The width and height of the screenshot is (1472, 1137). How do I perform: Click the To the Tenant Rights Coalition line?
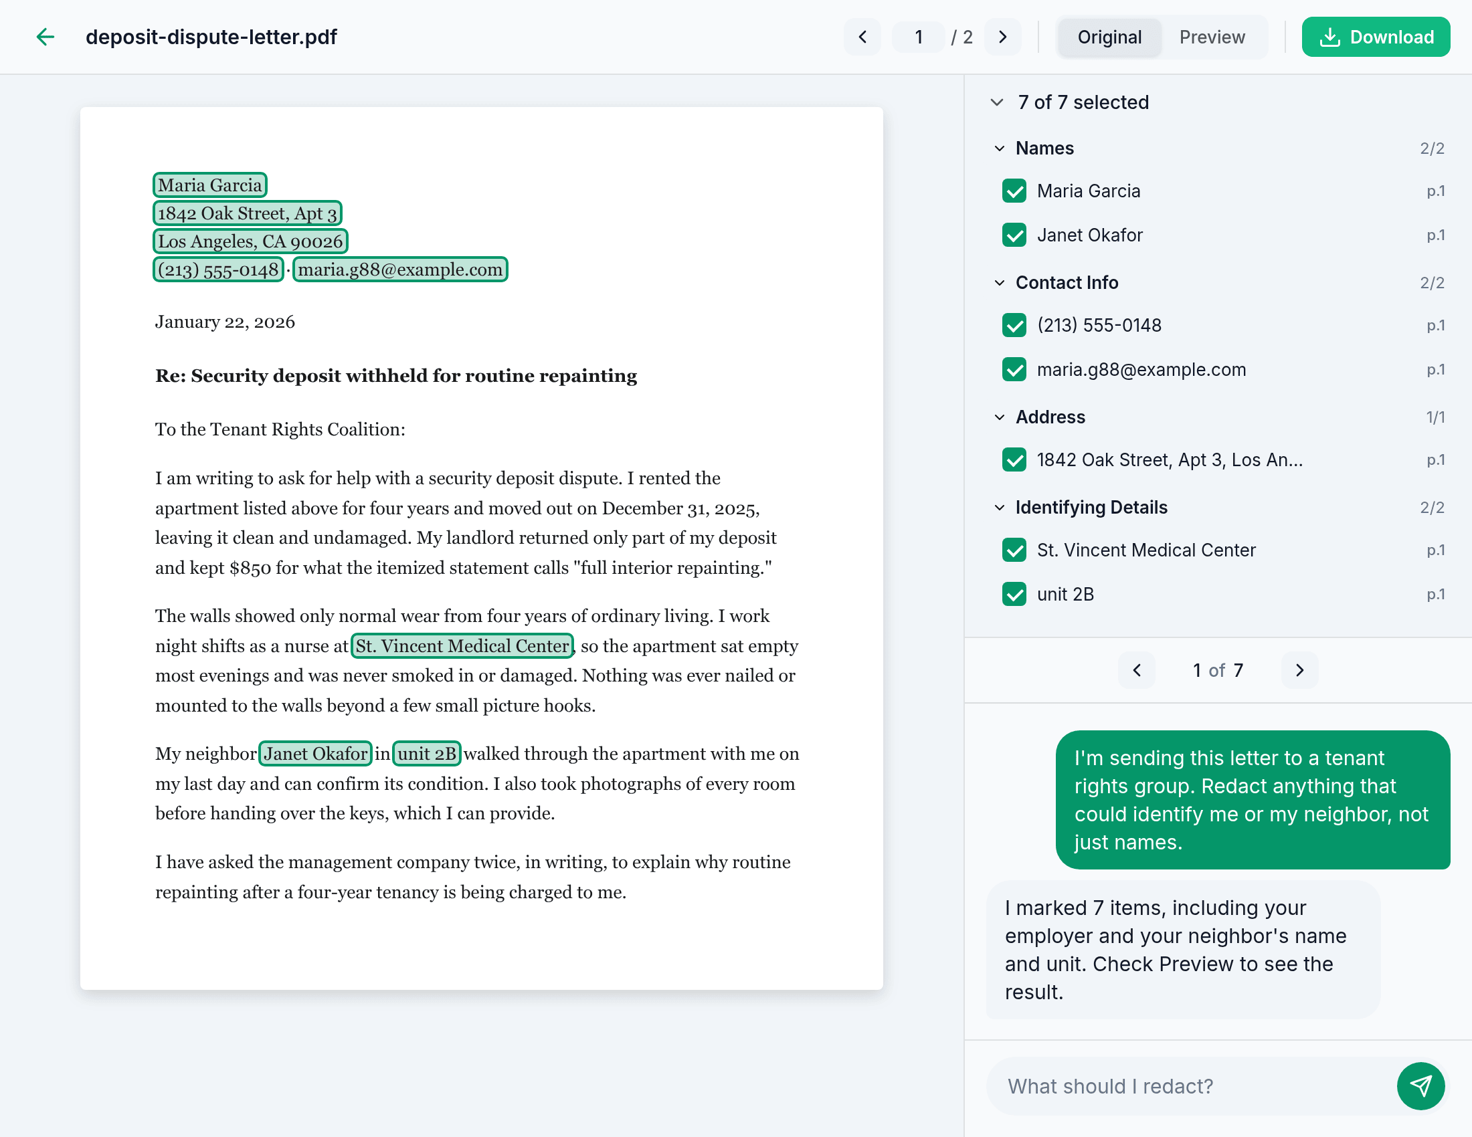tap(280, 430)
